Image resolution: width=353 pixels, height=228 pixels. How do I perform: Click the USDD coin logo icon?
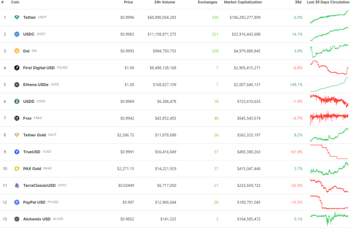click(x=16, y=102)
